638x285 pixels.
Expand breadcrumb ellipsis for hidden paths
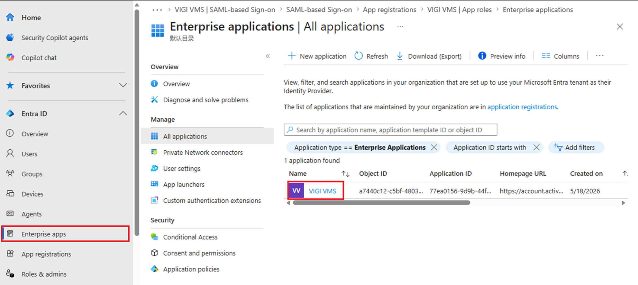157,10
